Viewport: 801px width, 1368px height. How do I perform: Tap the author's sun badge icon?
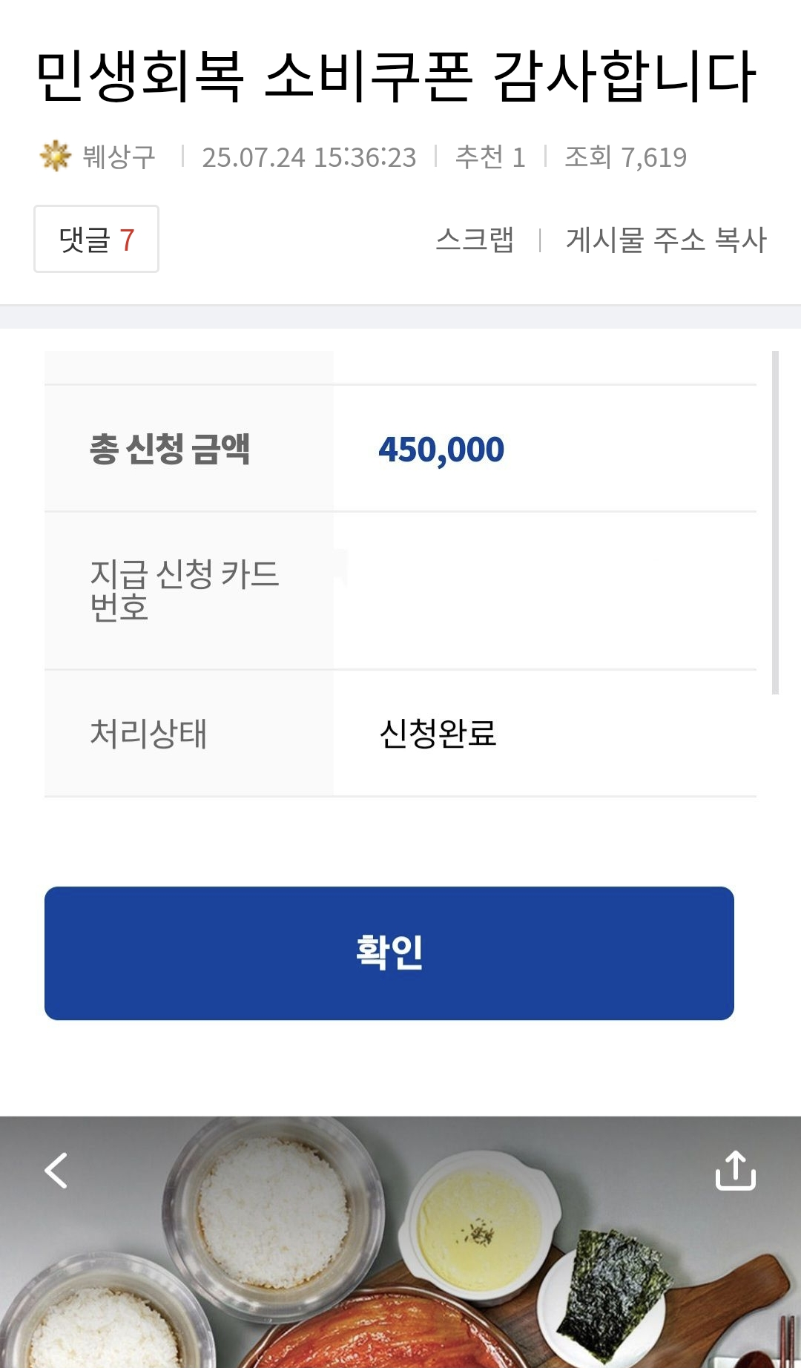tap(55, 157)
